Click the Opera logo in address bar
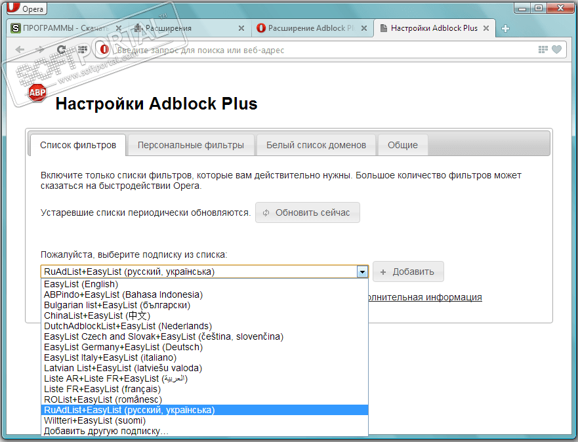 coord(104,49)
